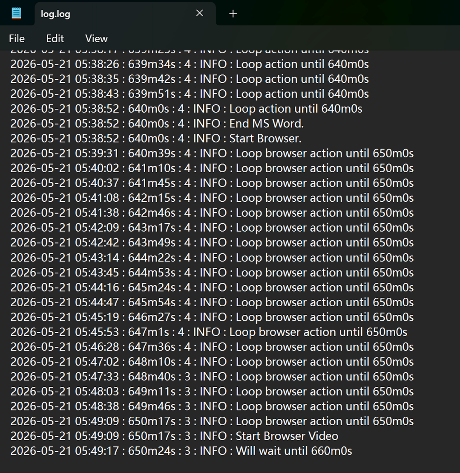Click the 'Loop action until 640m0s' line at 05:38:52
This screenshot has width=460, height=473.
[x=186, y=109]
